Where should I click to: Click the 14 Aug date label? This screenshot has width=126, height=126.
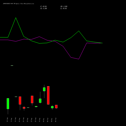coord(15,120)
